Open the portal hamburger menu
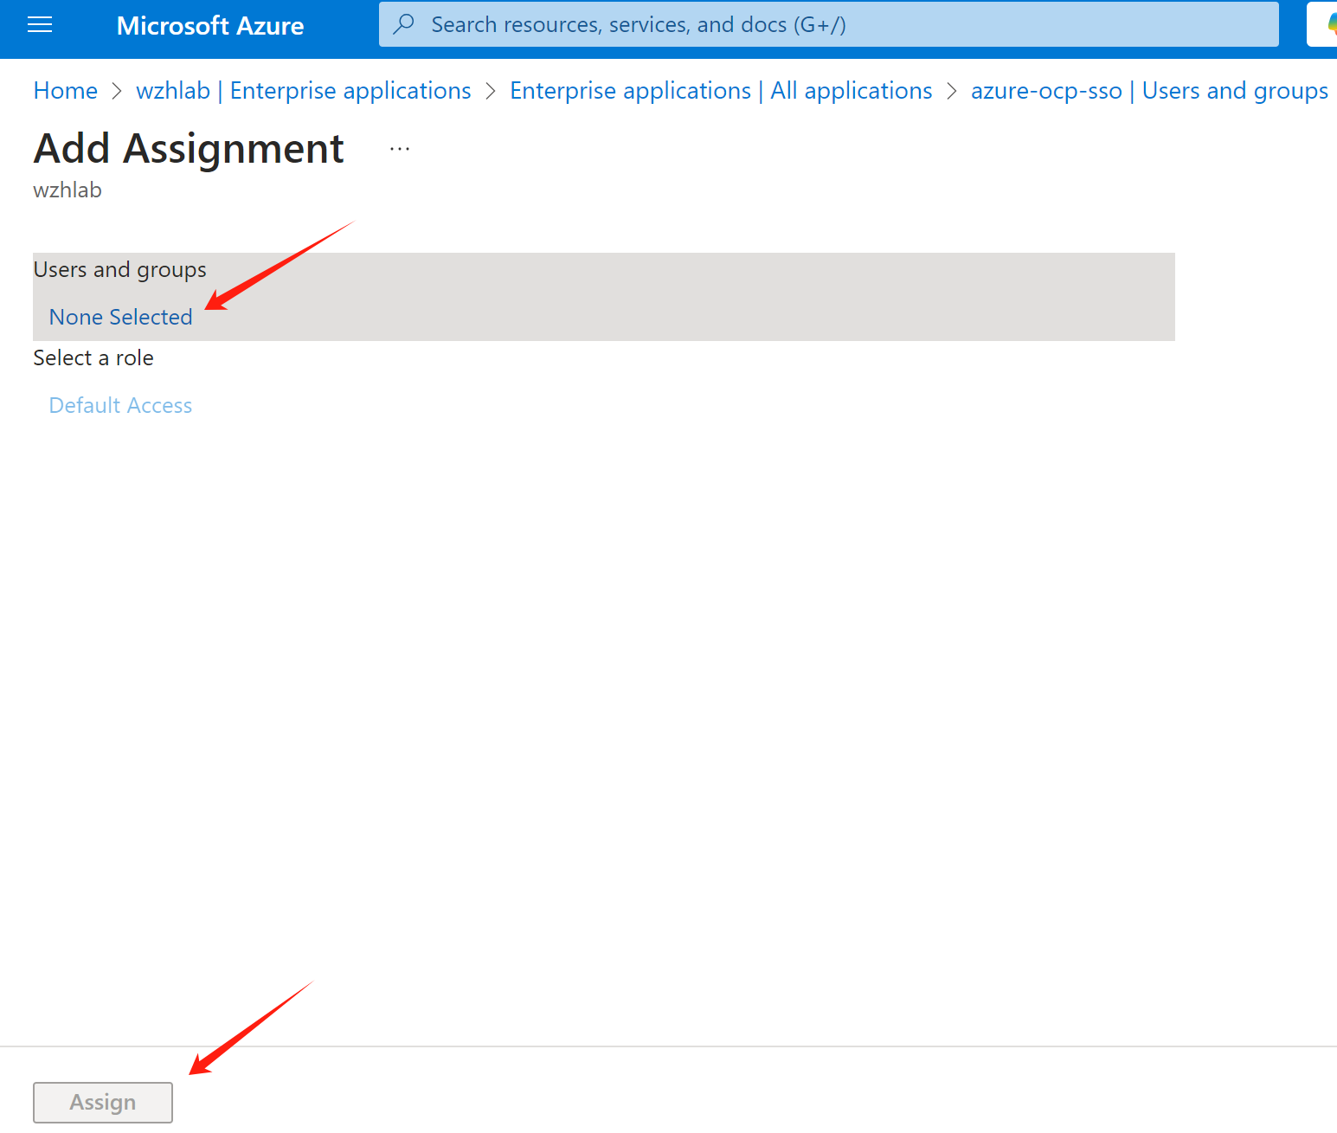Image resolution: width=1337 pixels, height=1133 pixels. [40, 25]
